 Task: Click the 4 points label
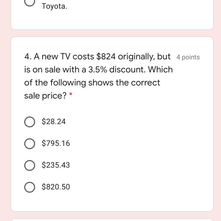click(188, 57)
